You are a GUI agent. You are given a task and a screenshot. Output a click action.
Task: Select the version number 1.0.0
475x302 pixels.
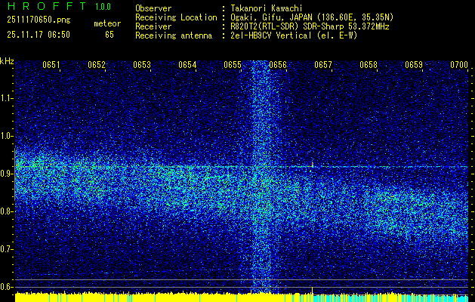pos(103,7)
